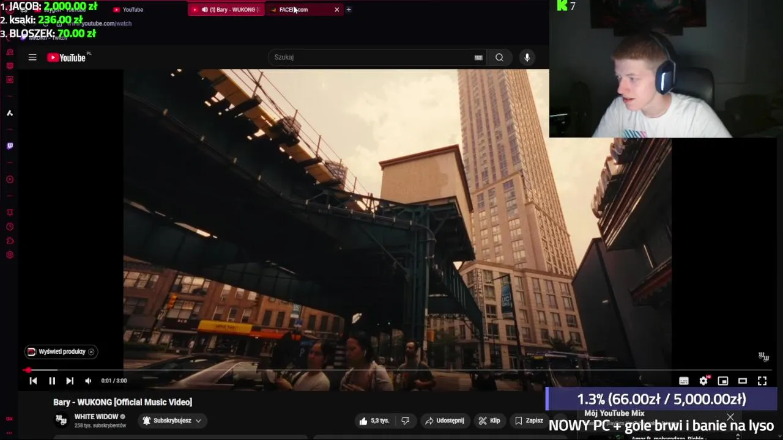Pause the video playback

(x=52, y=381)
